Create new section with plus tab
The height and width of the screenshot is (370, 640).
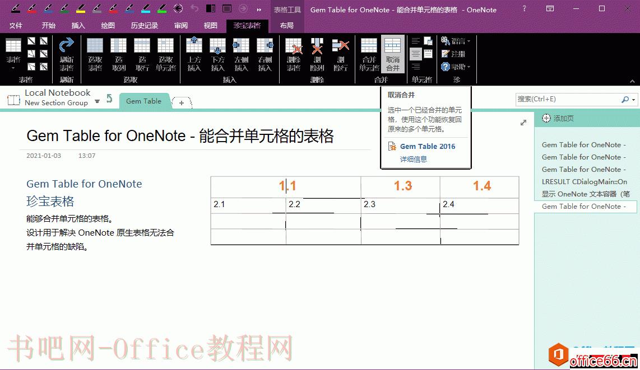[x=182, y=102]
